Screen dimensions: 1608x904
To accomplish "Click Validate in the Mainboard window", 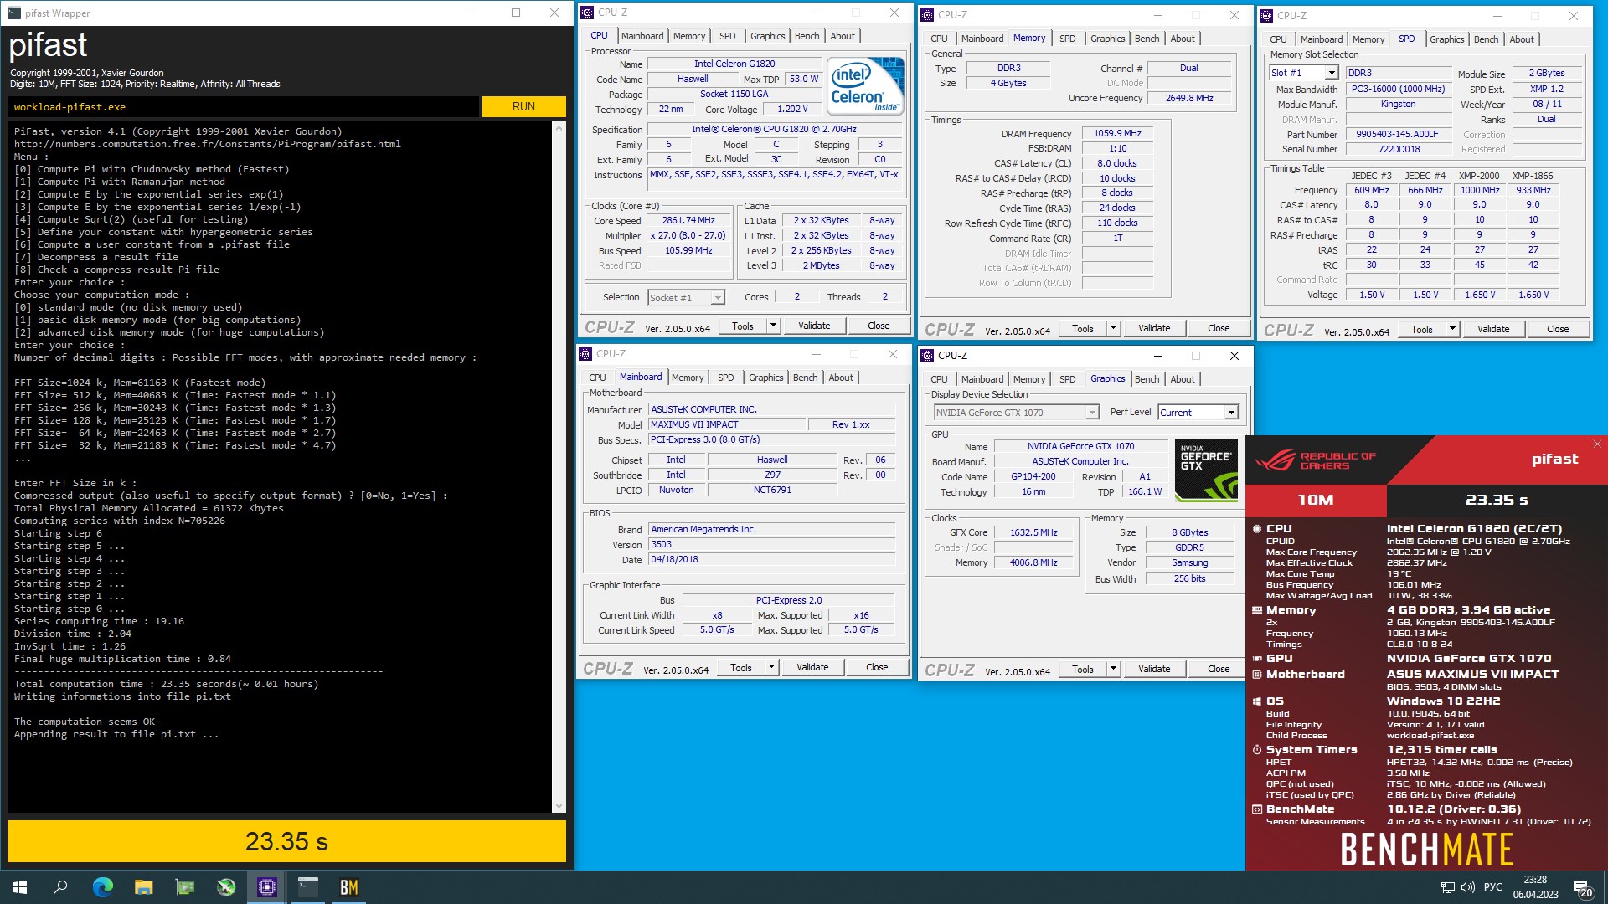I will pyautogui.click(x=812, y=667).
